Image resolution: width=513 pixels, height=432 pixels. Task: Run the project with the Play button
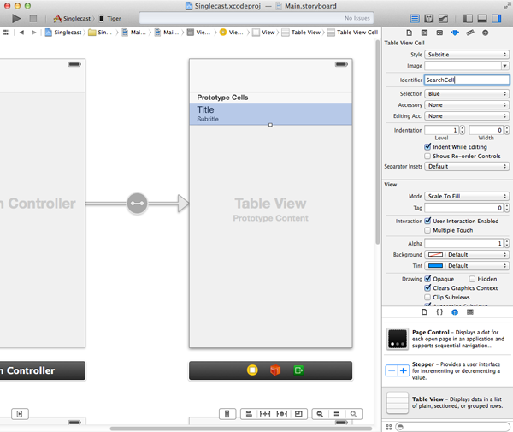coord(16,19)
